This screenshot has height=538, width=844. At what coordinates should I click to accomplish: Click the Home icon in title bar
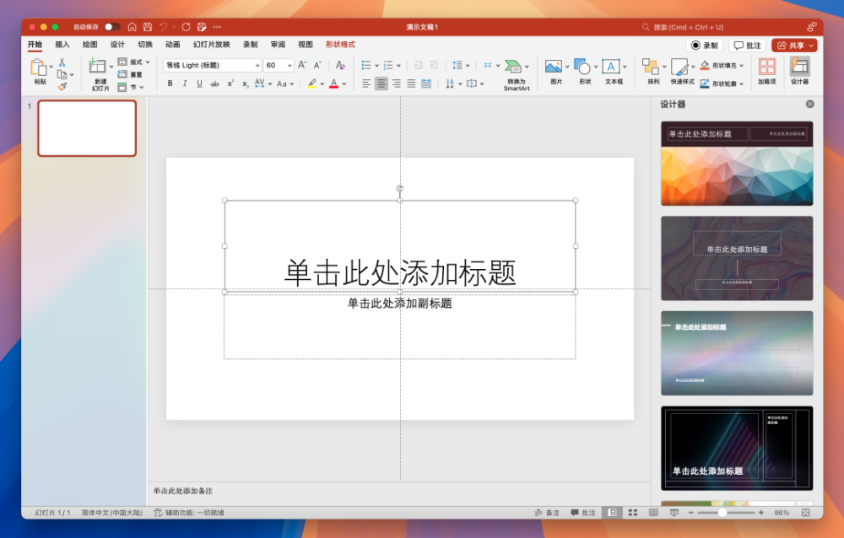click(x=132, y=27)
